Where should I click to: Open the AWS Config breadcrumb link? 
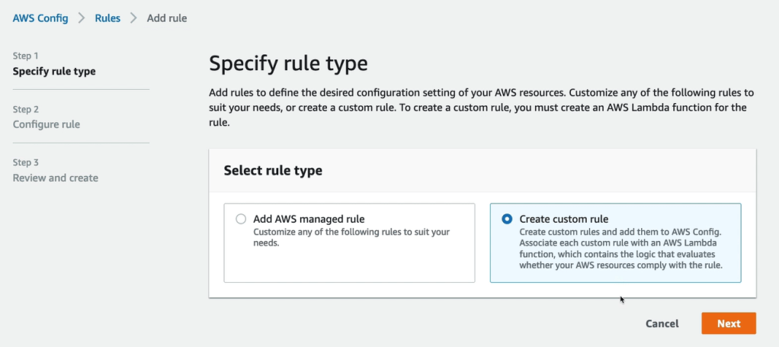coord(40,18)
